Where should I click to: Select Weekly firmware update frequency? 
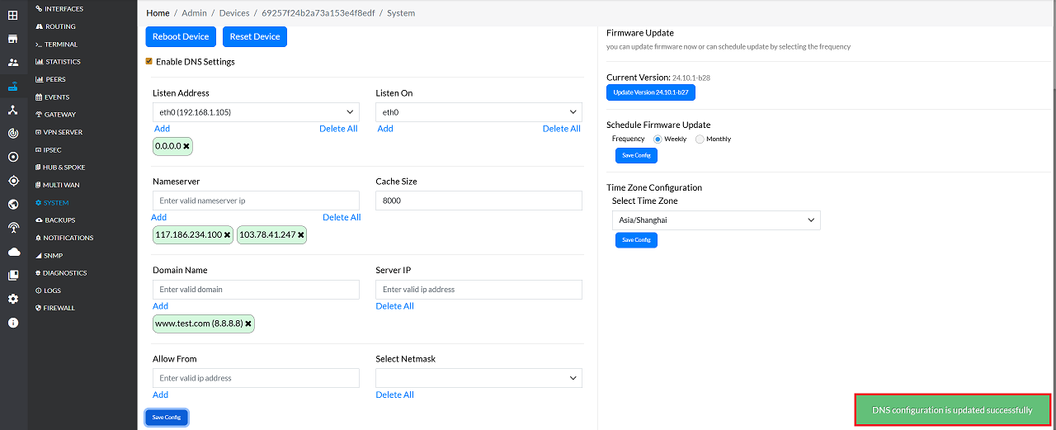tap(658, 139)
